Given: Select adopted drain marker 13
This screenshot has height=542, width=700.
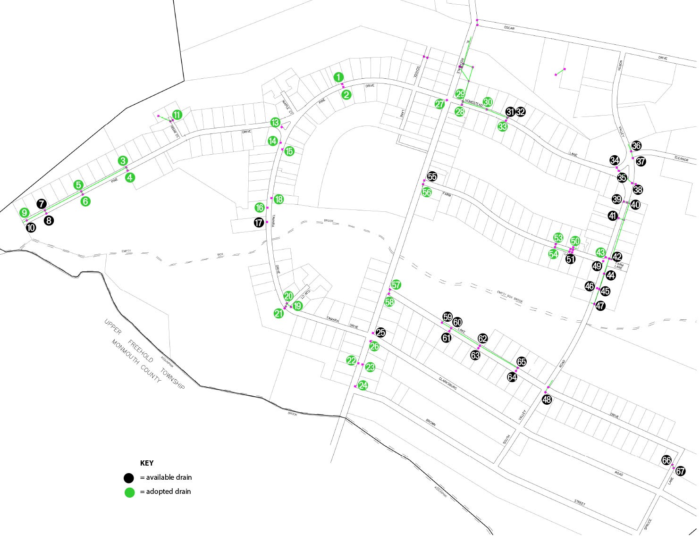Looking at the screenshot, I should click(275, 123).
